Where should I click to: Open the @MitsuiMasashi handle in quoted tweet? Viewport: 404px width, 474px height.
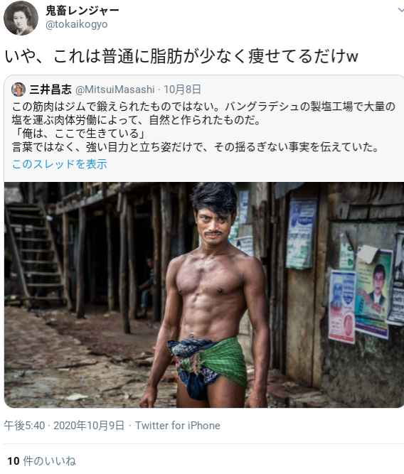click(x=115, y=90)
